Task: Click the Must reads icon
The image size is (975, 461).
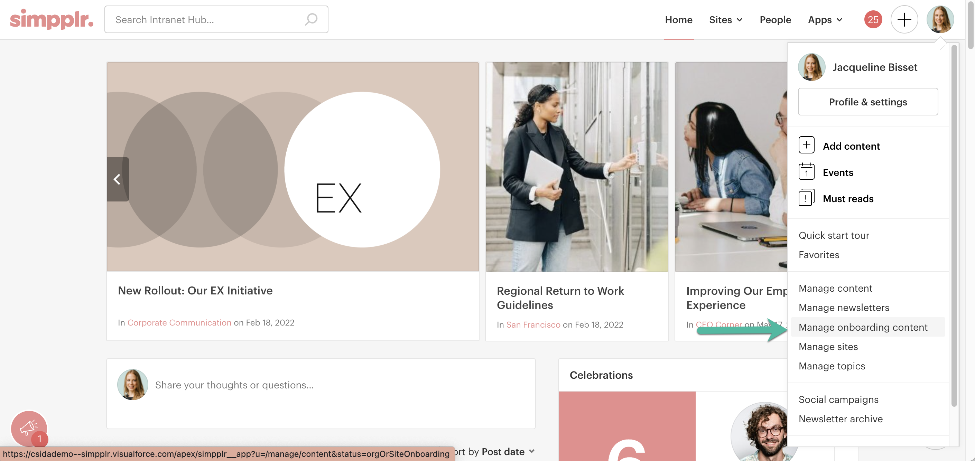Action: 806,198
